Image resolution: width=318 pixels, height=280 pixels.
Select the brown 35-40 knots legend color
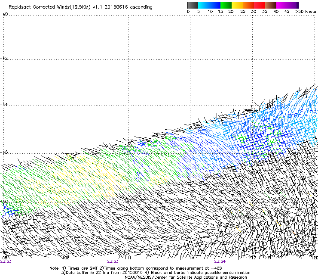pos(271,5)
